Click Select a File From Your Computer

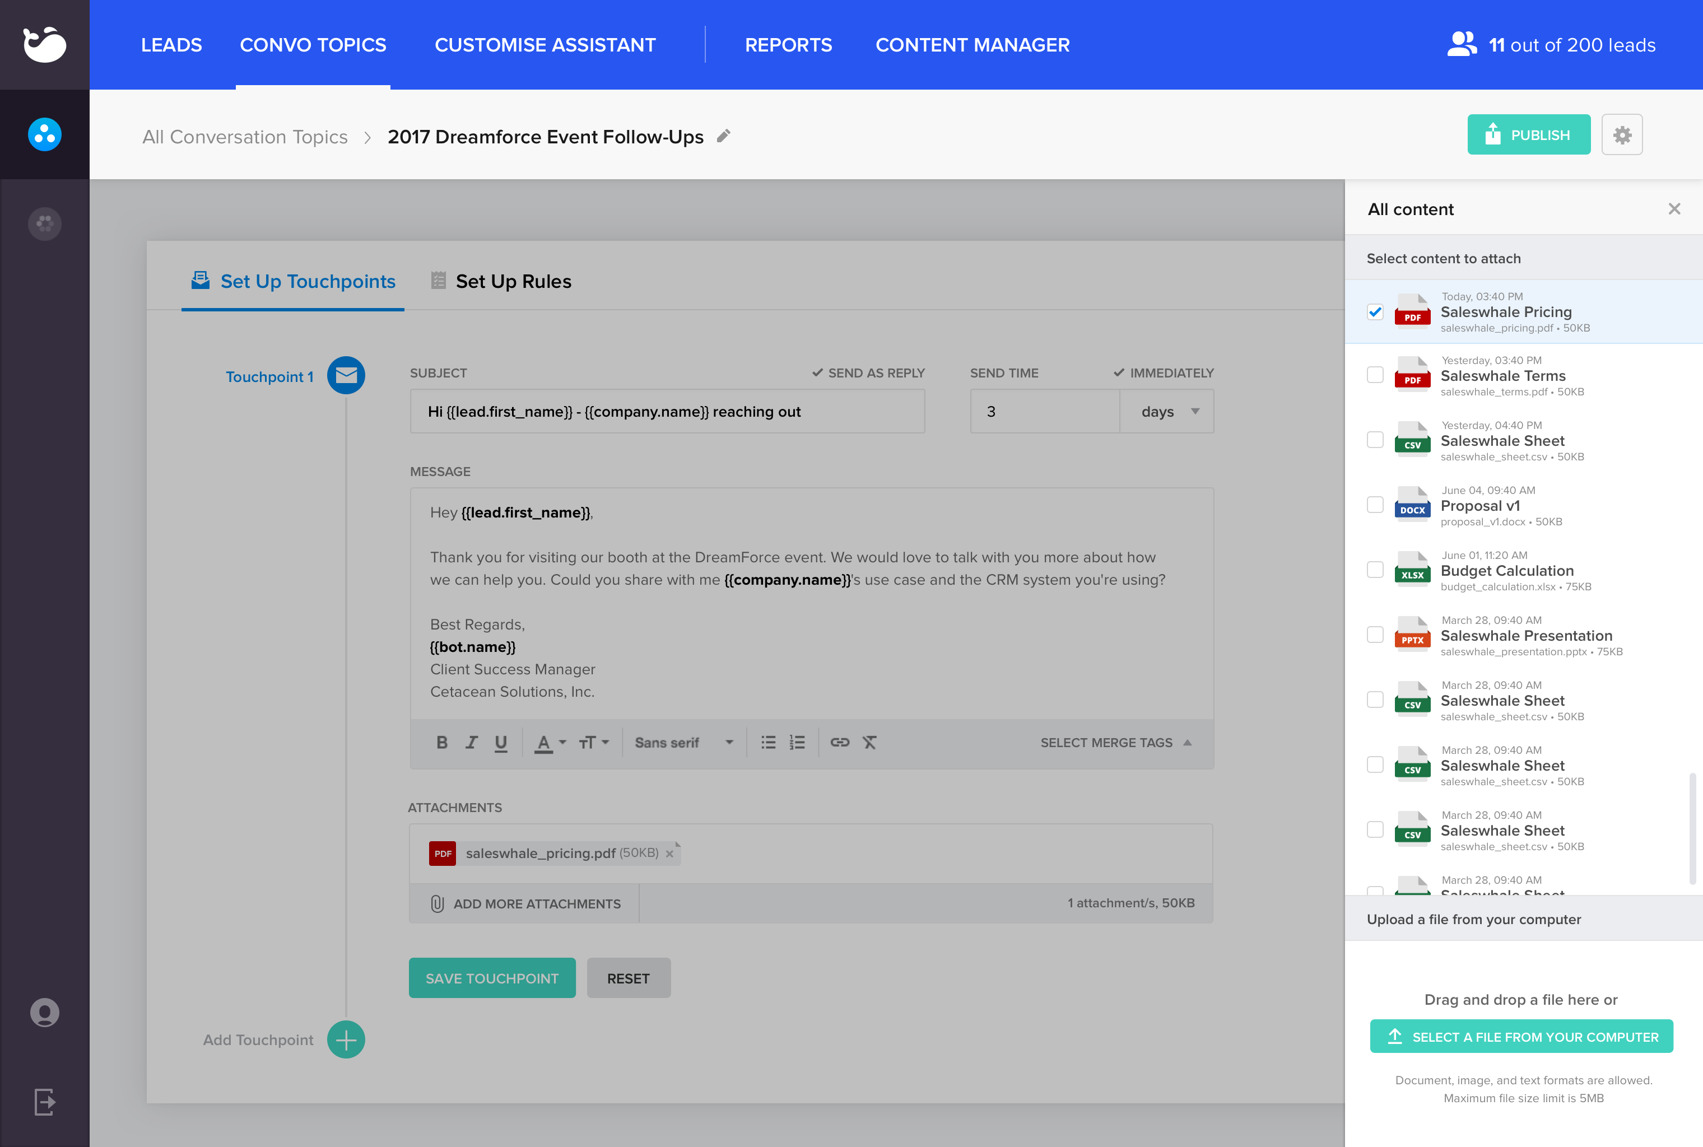pos(1521,1037)
